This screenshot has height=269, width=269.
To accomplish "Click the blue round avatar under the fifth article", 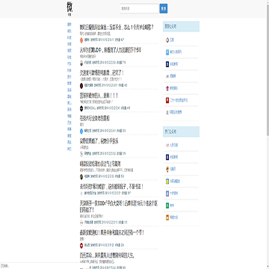I will click(x=81, y=131).
